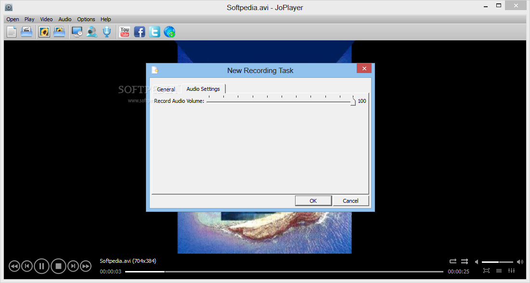Click the fast forward button
Image resolution: width=530 pixels, height=283 pixels.
(x=86, y=267)
